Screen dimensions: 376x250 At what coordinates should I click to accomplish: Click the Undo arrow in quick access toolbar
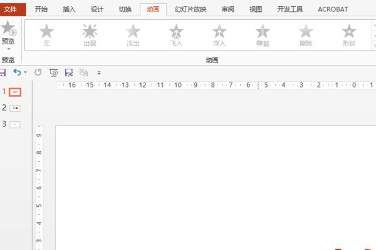point(17,72)
